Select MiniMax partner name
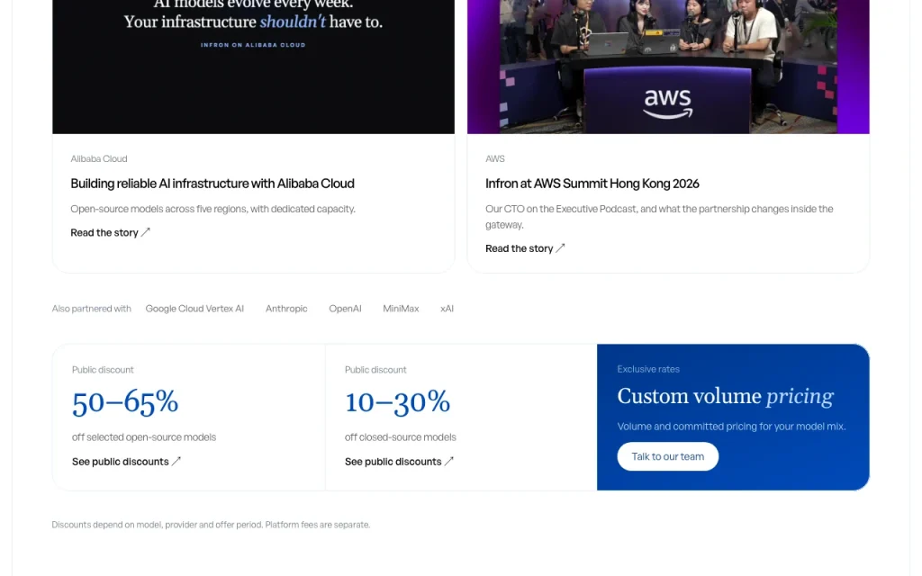This screenshot has height=576, width=922. pyautogui.click(x=401, y=309)
